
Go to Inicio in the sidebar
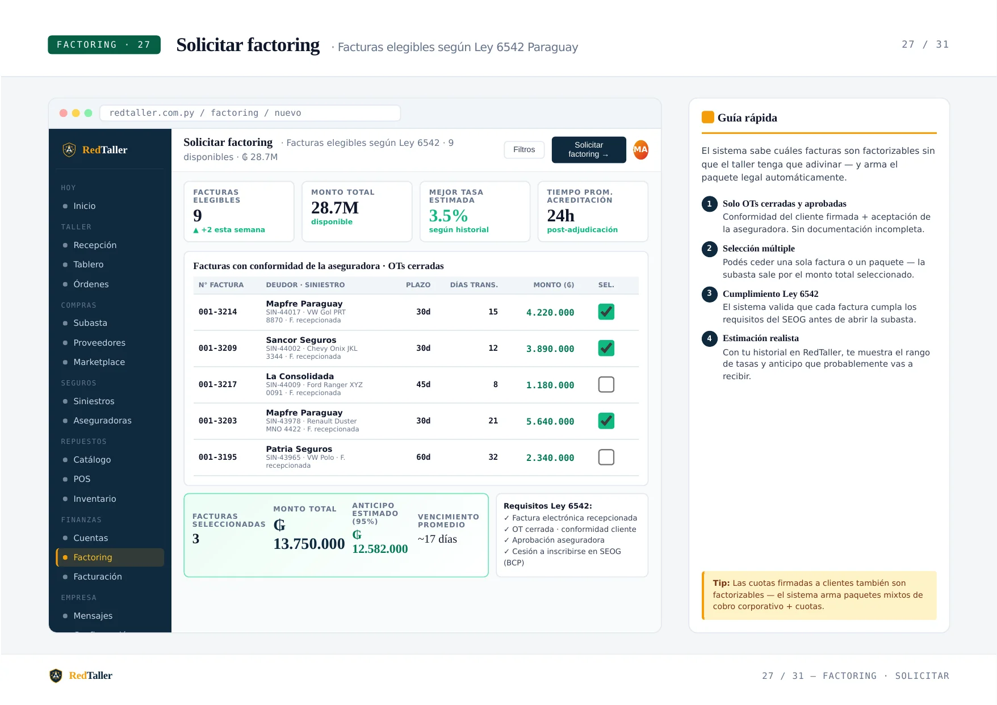pos(110,206)
